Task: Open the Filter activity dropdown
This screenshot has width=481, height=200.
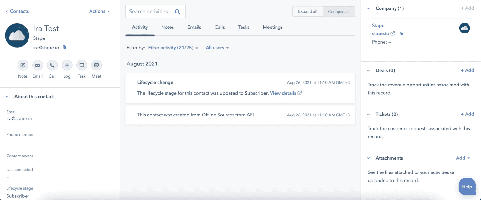Action: tap(173, 48)
